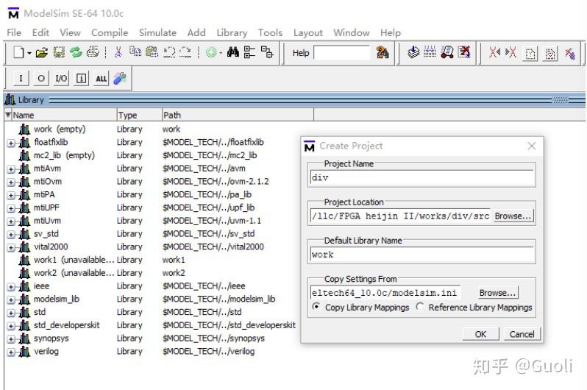Select Reference Library Mappings radio button
This screenshot has width=587, height=390.
420,306
